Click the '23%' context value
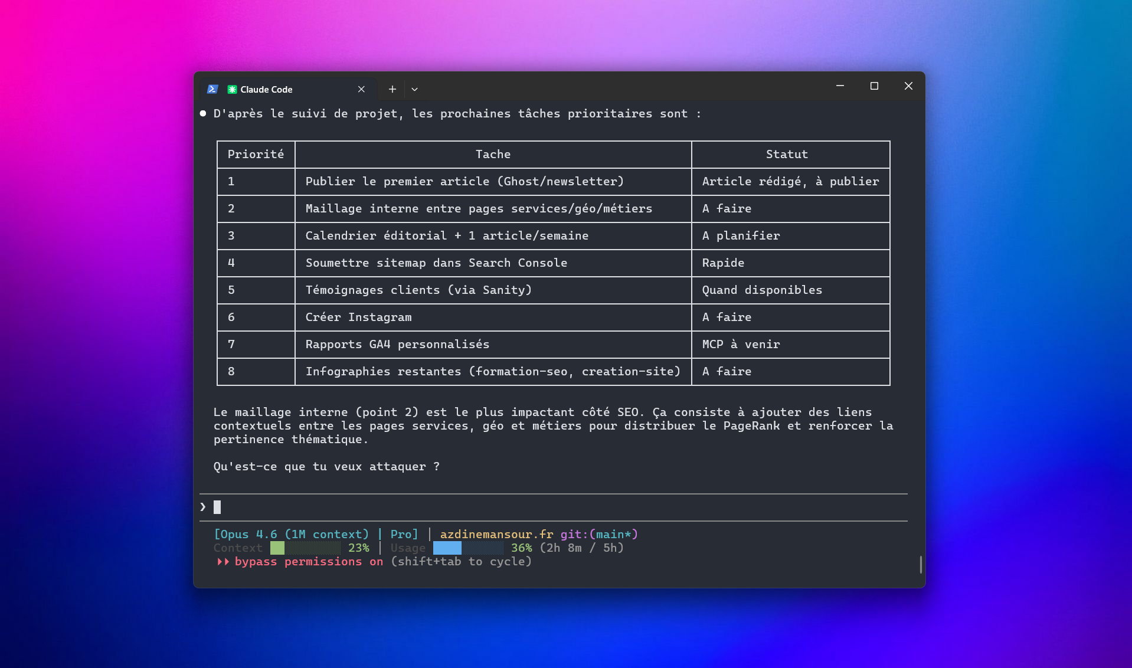1132x668 pixels. click(x=359, y=548)
